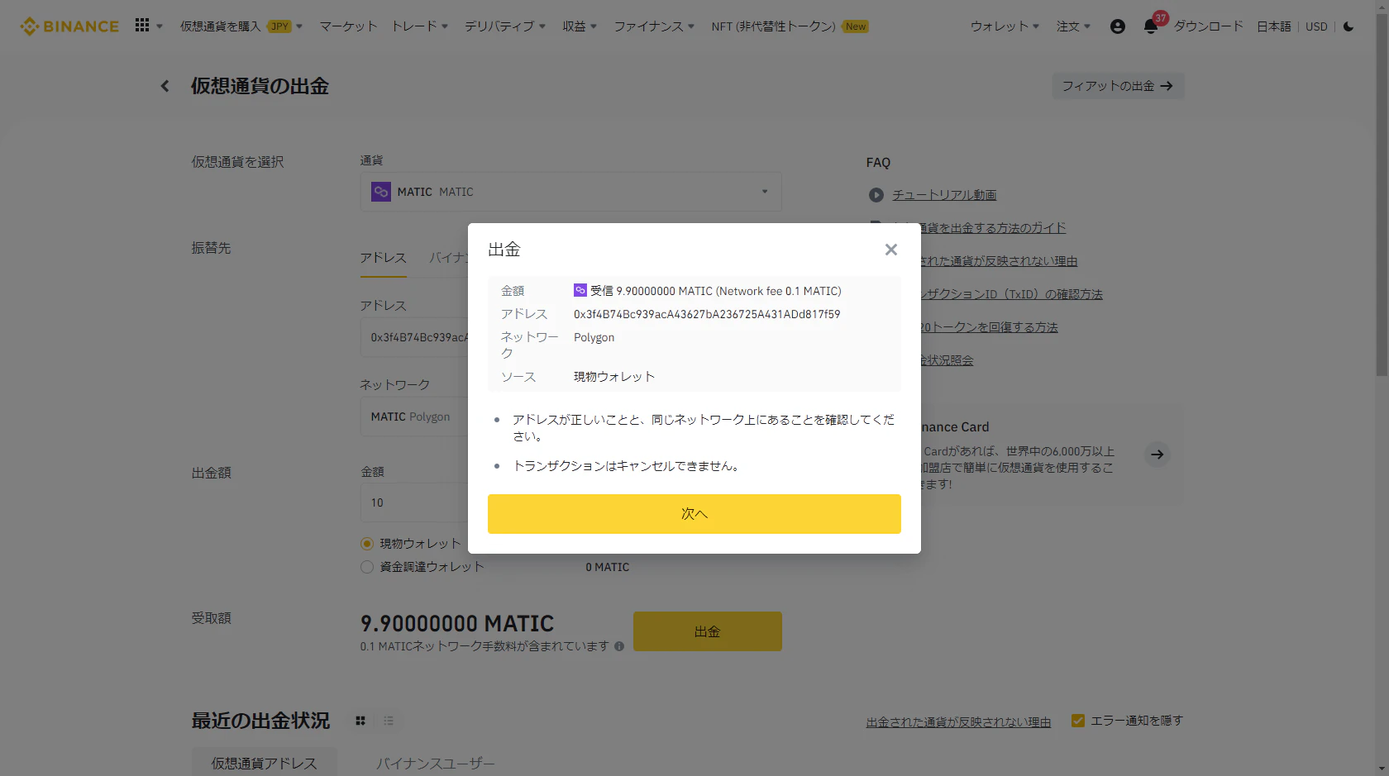The height and width of the screenshot is (776, 1389).
Task: Expand the ファイナンス menu
Action: [x=654, y=26]
